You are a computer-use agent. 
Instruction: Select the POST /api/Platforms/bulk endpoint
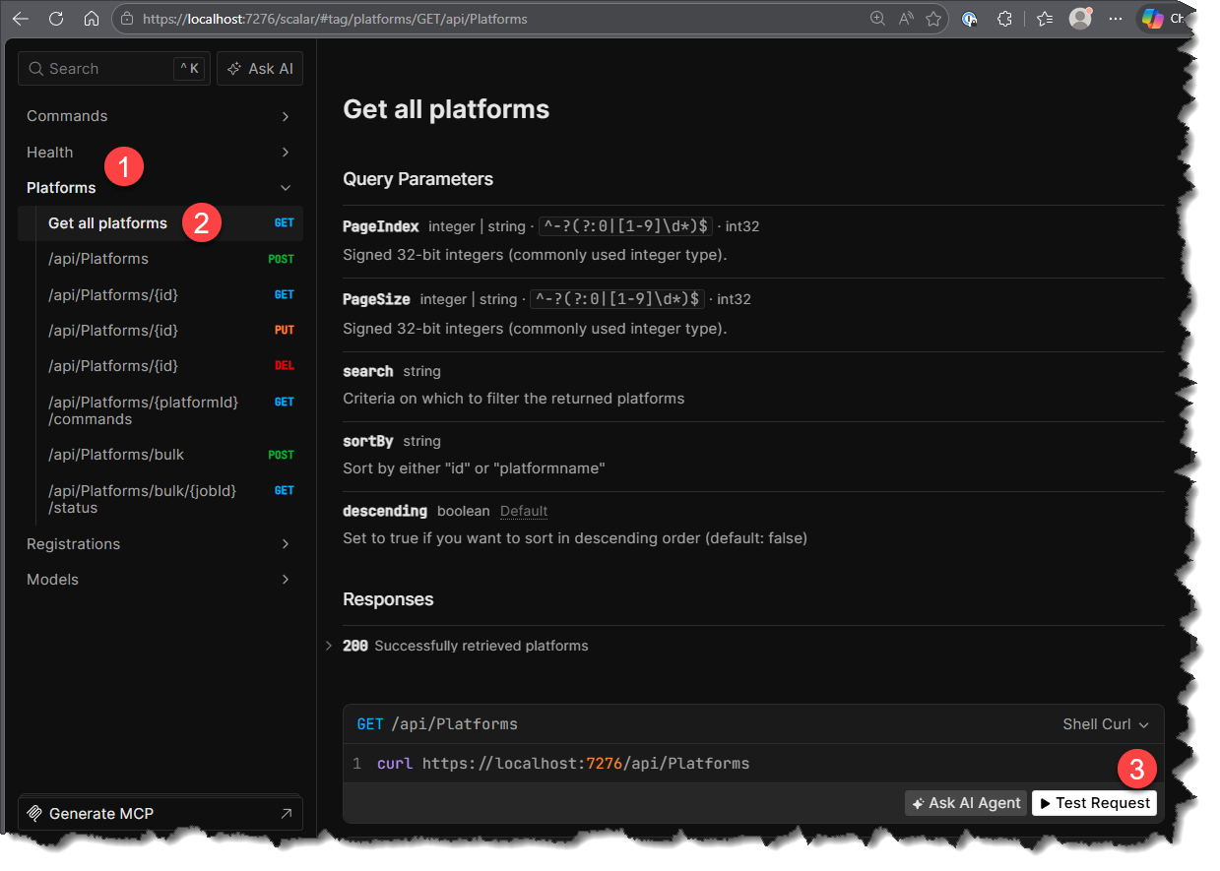coord(116,454)
